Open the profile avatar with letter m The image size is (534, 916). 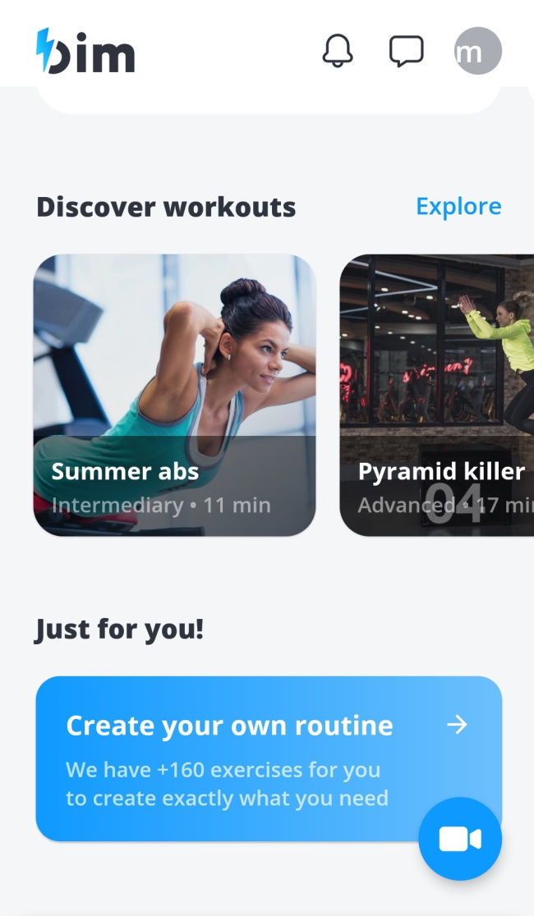pyautogui.click(x=478, y=51)
